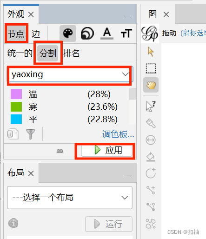Image resolution: width=206 pixels, height=239 pixels.
Task: Open the 选择一个布局 layout dropdown
Action: (x=70, y=198)
